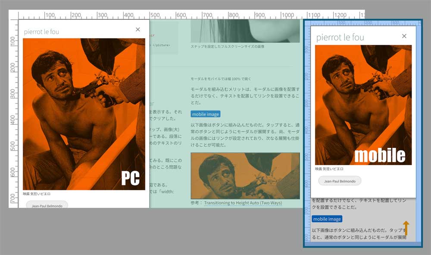The image size is (431, 255).
Task: Click the Jean-Paul Belmondo button in PC modal
Action: coord(47,205)
